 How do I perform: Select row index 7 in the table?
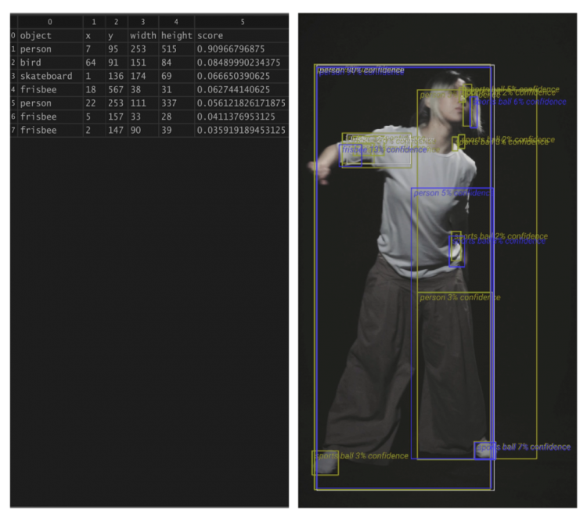(13, 130)
